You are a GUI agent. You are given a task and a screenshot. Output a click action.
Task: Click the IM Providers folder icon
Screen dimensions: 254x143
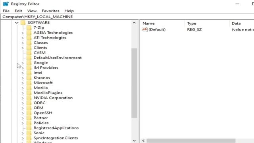pyautogui.click(x=29, y=68)
